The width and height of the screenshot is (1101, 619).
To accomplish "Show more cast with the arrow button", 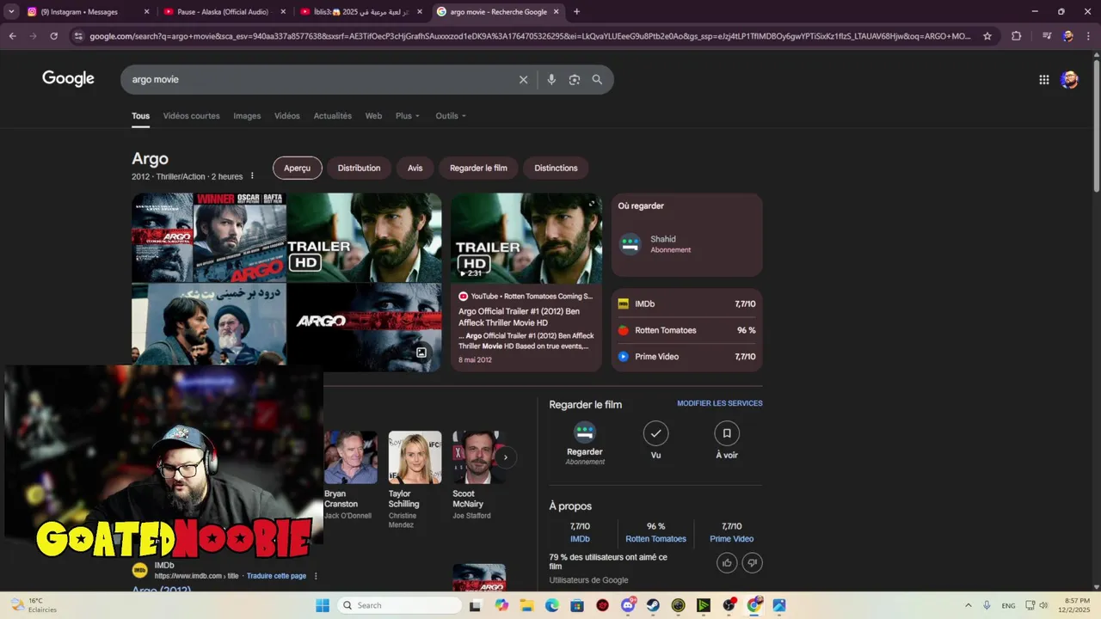I will click(506, 457).
